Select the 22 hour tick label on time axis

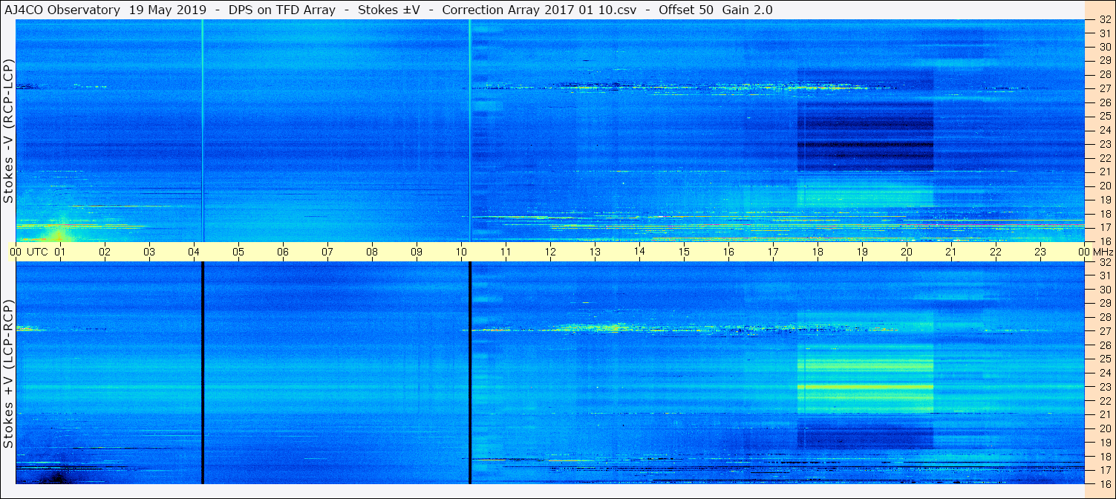pos(996,252)
